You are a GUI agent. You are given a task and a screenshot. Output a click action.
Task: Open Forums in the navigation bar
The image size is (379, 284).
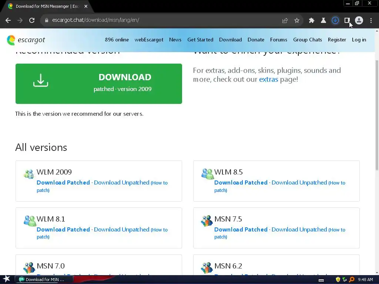[279, 40]
